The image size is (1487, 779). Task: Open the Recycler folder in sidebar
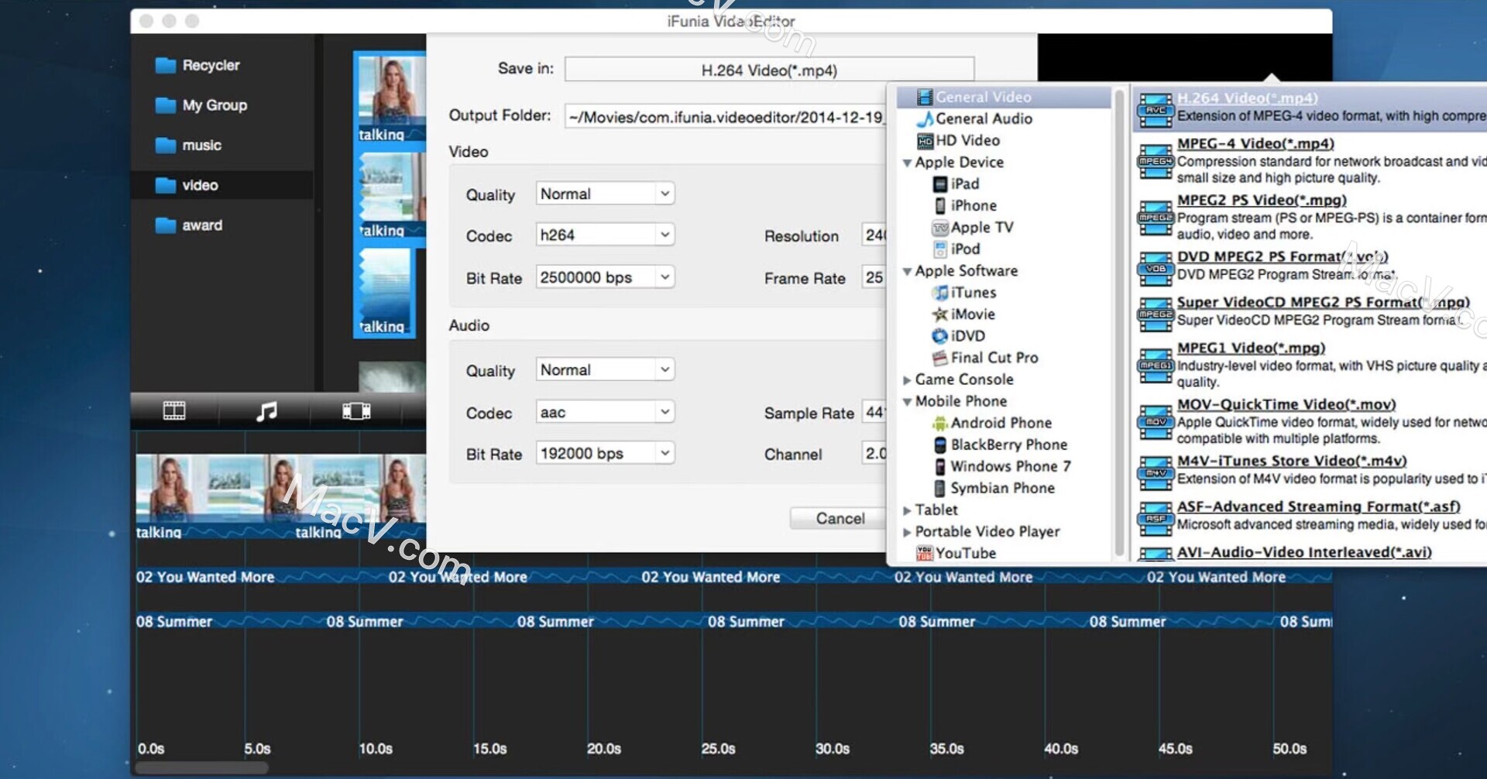pyautogui.click(x=197, y=65)
